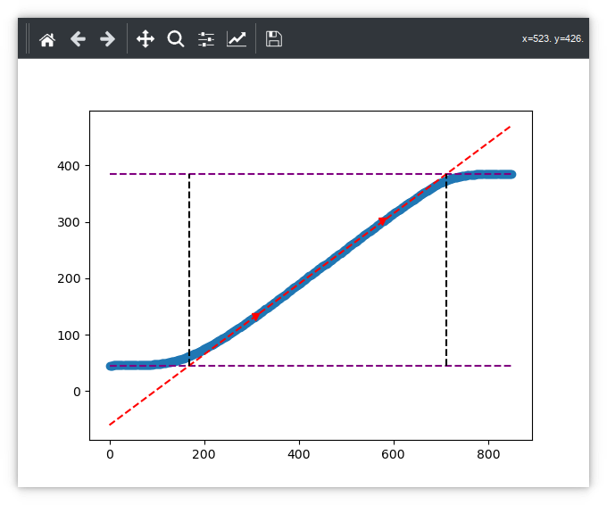Click the lower purple dashed horizontal line
Image resolution: width=607 pixels, height=505 pixels.
[x=312, y=366]
